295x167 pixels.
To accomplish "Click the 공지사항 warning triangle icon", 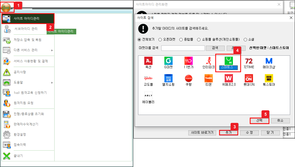I will 7,72.
